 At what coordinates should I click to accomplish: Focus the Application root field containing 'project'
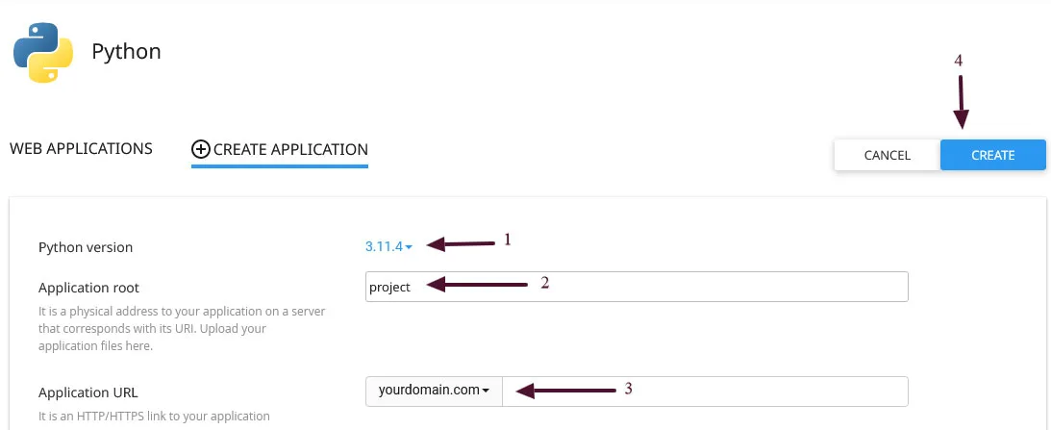click(x=637, y=287)
